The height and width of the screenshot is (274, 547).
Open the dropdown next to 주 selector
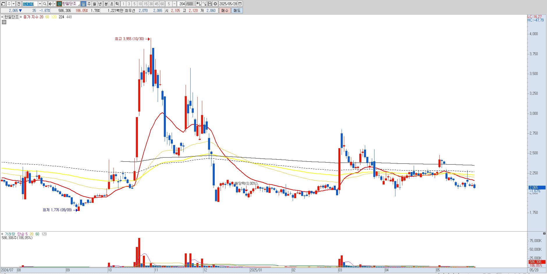pos(13,4)
